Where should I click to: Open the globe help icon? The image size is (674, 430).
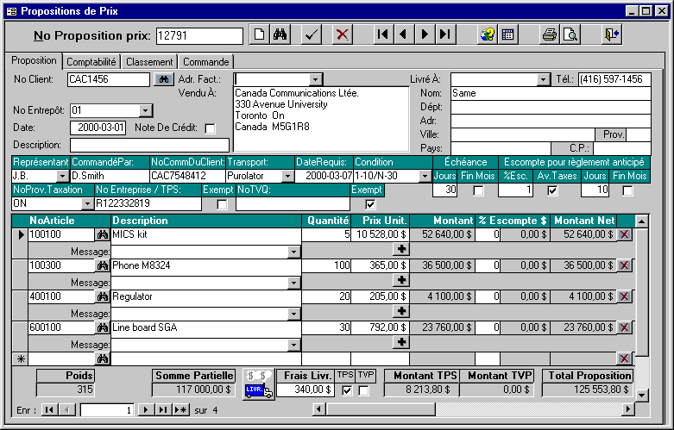point(487,34)
